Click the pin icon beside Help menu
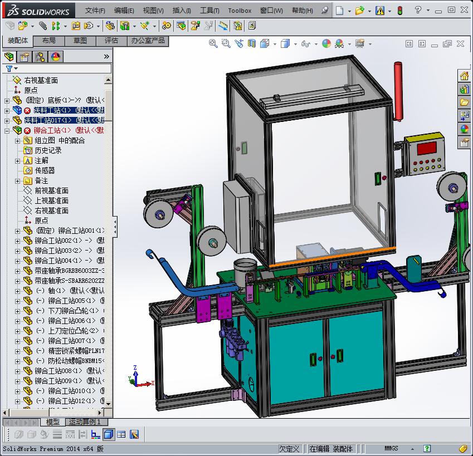This screenshot has height=456, width=473. click(x=325, y=11)
